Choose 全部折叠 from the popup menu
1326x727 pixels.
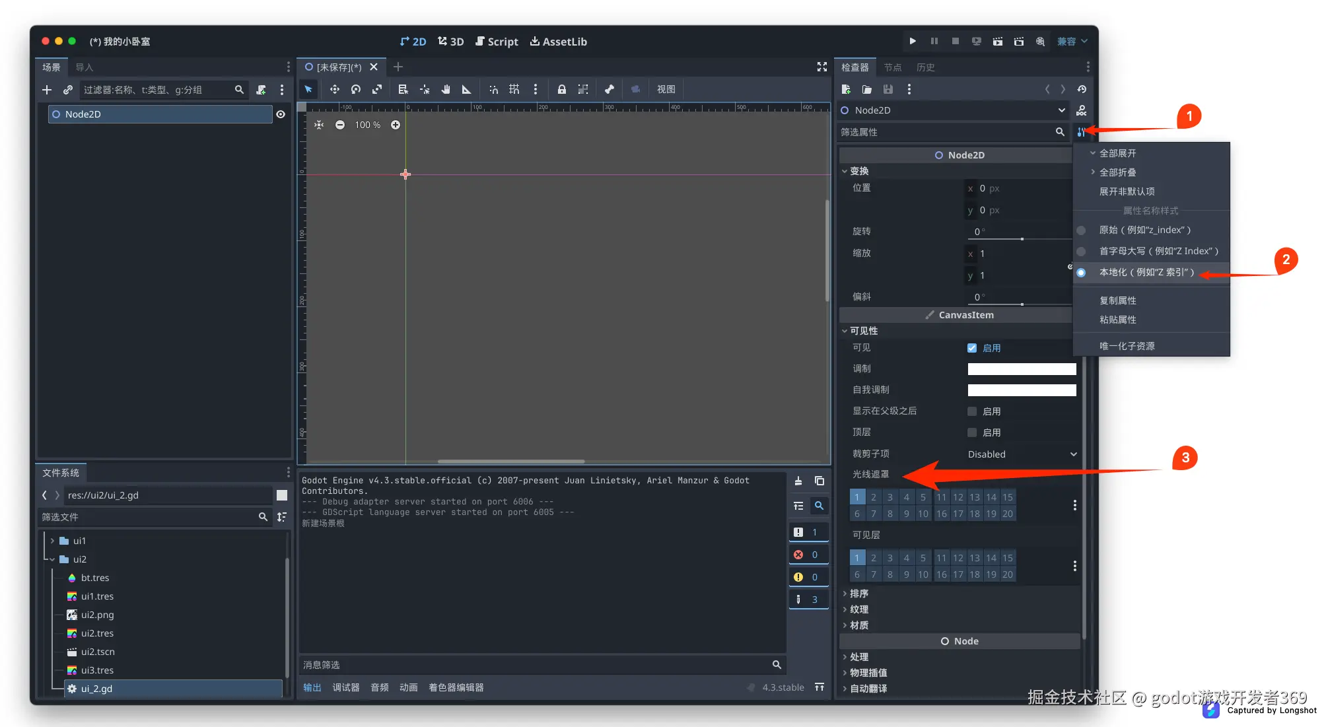pyautogui.click(x=1117, y=172)
